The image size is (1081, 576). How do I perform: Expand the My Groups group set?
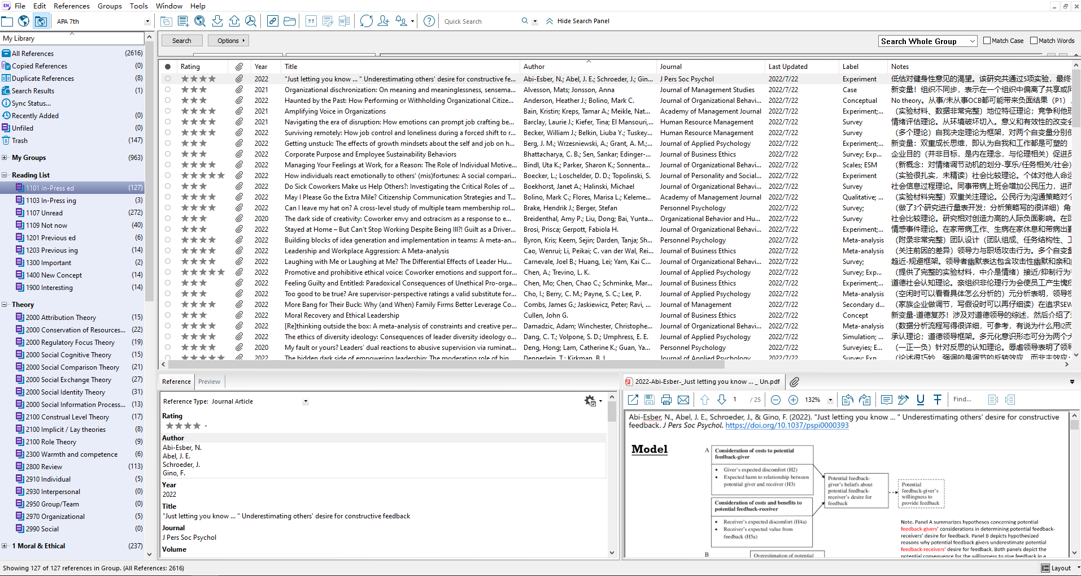5,158
